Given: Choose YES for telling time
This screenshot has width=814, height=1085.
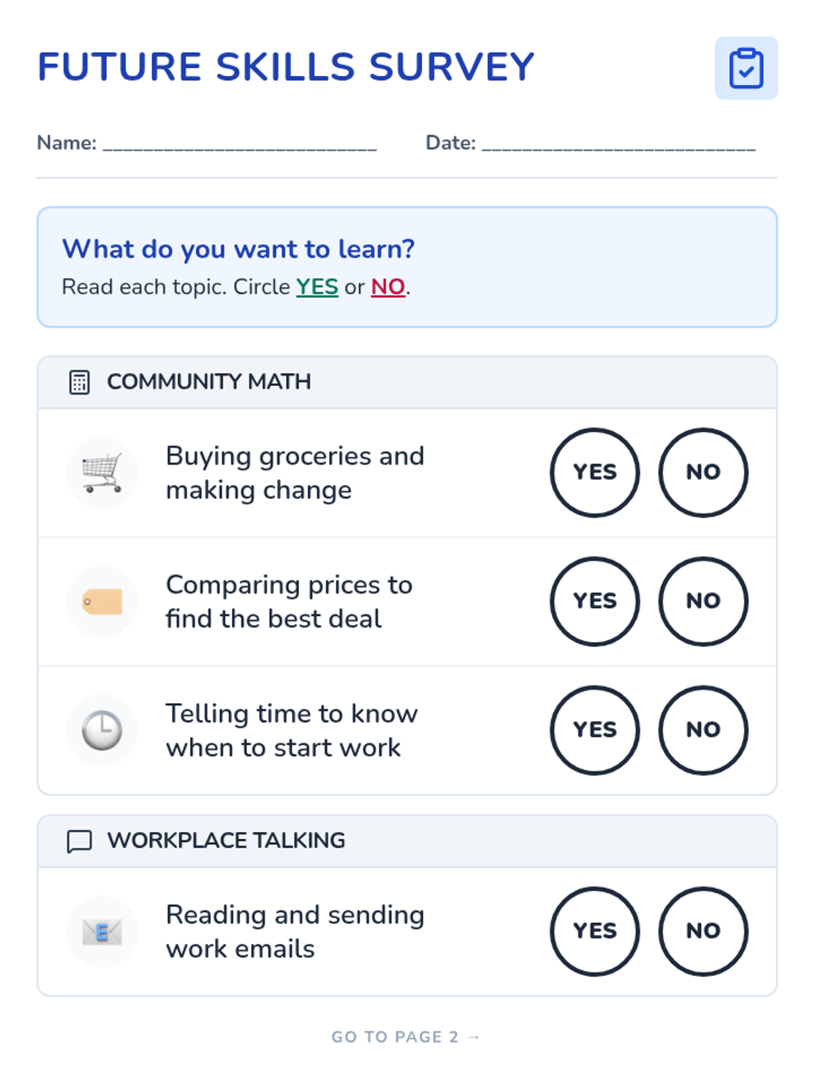Looking at the screenshot, I should tap(594, 730).
